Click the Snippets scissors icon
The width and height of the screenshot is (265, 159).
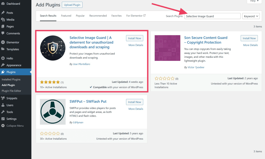(x=3, y=98)
